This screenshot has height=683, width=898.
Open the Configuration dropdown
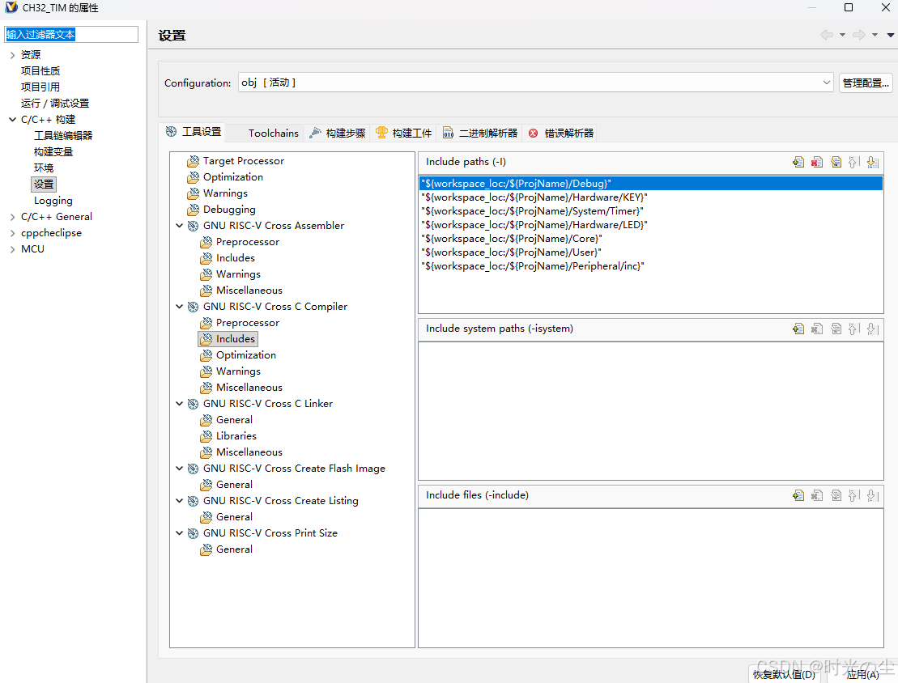[x=827, y=83]
